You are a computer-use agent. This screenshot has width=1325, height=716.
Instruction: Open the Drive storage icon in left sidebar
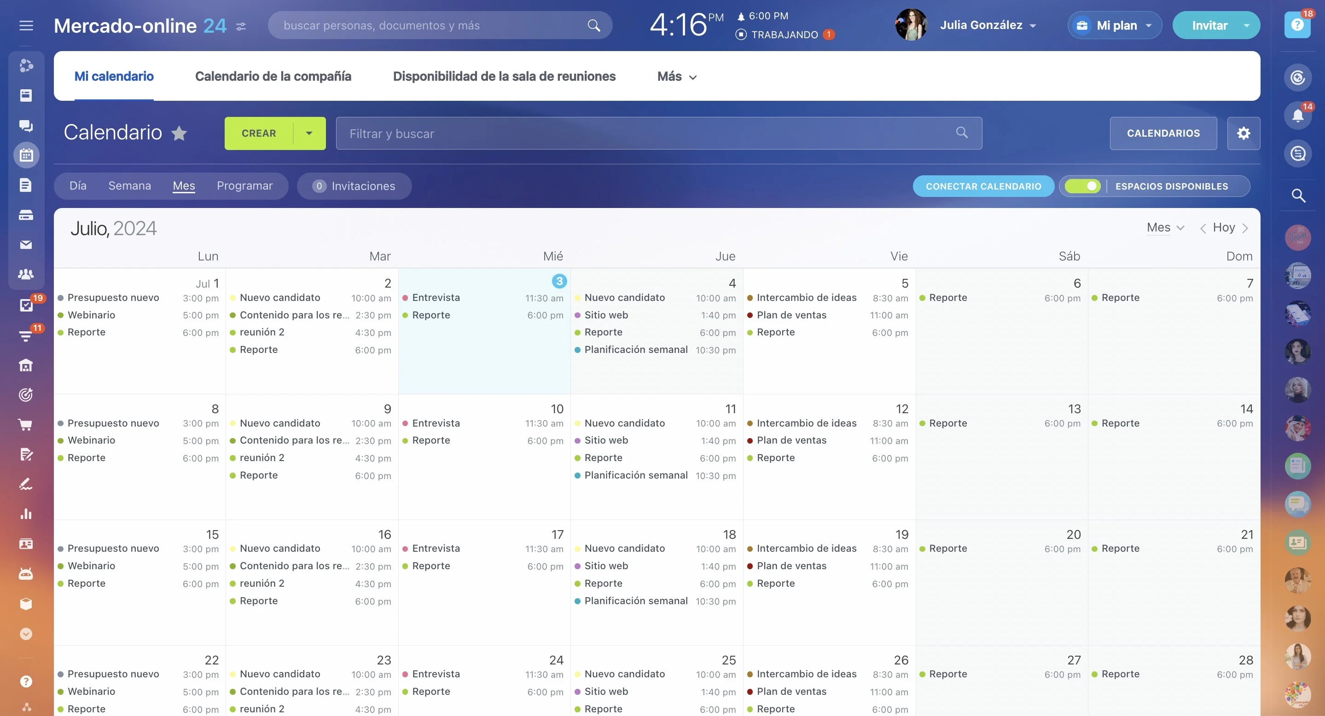(x=26, y=215)
